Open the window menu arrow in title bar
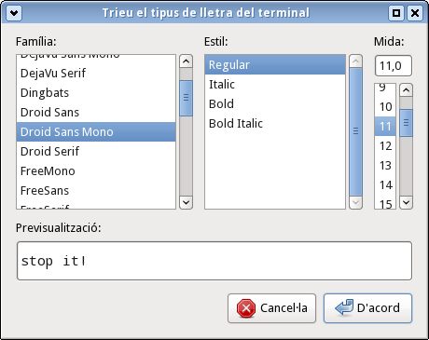The height and width of the screenshot is (340, 429). coord(14,13)
